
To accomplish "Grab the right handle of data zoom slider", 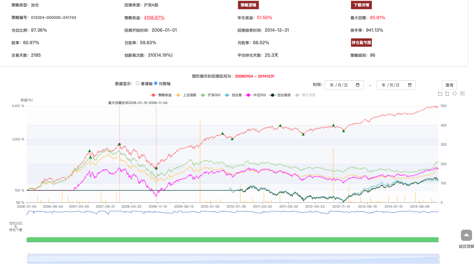I will pyautogui.click(x=439, y=259).
